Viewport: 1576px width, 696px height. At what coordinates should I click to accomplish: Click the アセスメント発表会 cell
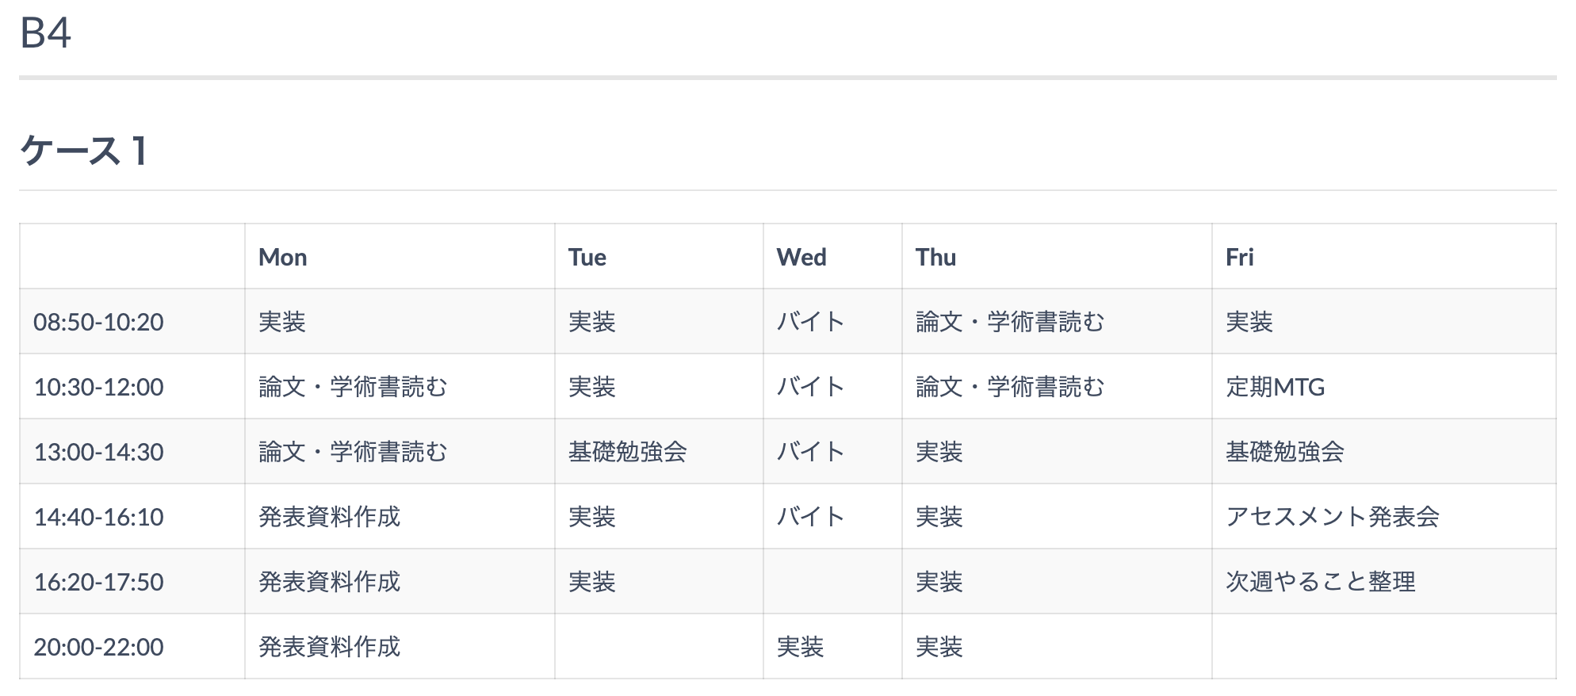[x=1384, y=517]
